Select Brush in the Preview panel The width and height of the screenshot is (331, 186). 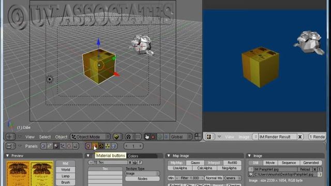pyautogui.click(x=66, y=182)
